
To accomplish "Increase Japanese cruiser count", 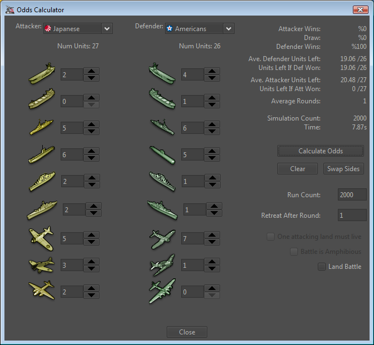I will [92, 178].
